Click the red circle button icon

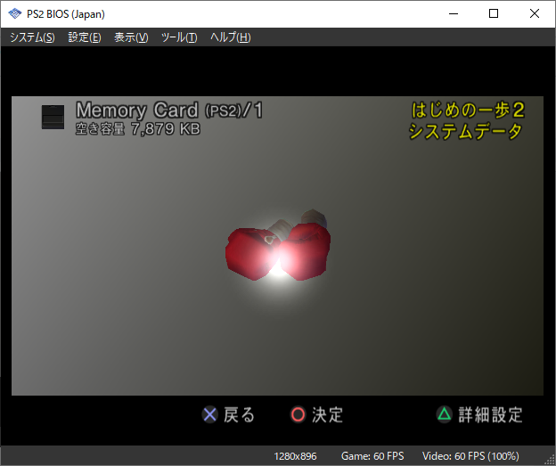(298, 414)
